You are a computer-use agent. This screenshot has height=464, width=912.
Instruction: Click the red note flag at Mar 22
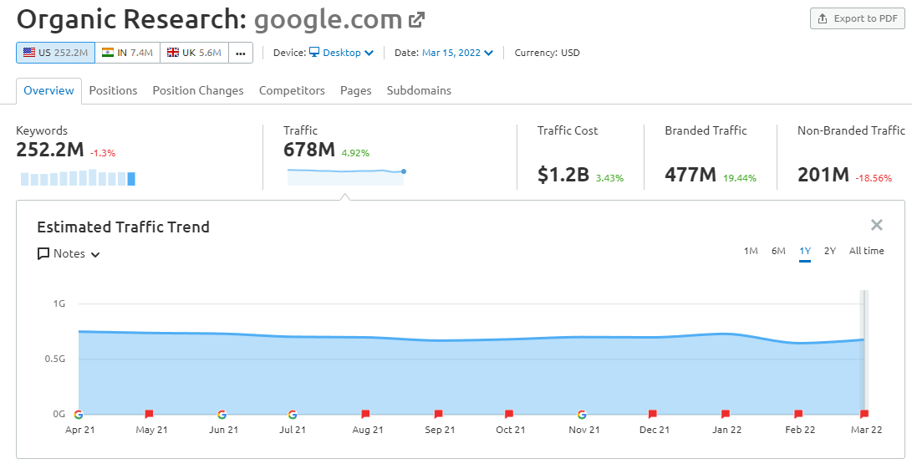pyautogui.click(x=864, y=414)
